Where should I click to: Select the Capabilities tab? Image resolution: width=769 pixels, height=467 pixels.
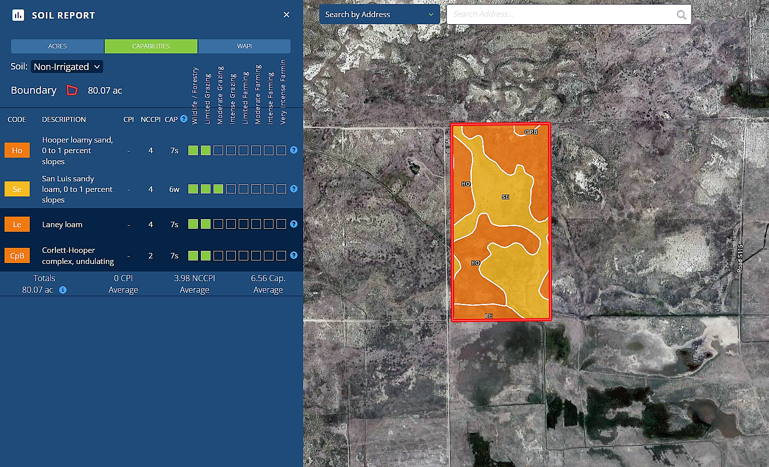[x=151, y=46]
